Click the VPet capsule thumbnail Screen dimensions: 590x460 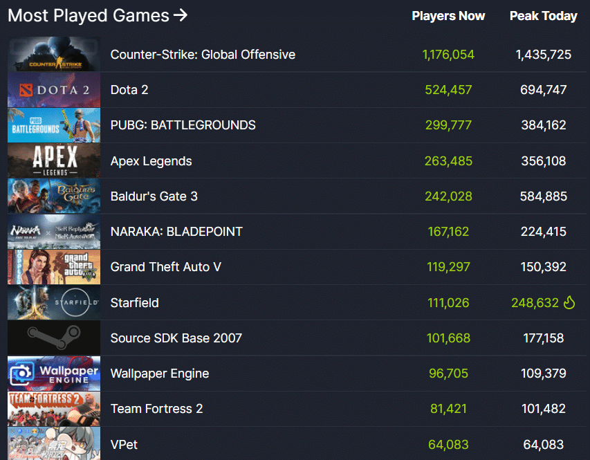coord(53,443)
